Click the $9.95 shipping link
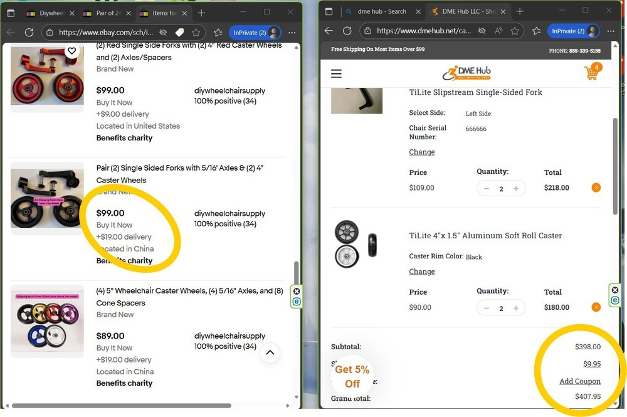Viewport: 627px width, 417px height. (x=592, y=364)
